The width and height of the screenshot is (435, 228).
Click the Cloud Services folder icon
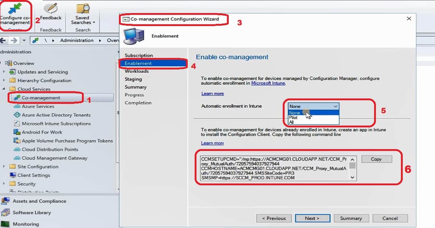pos(12,89)
